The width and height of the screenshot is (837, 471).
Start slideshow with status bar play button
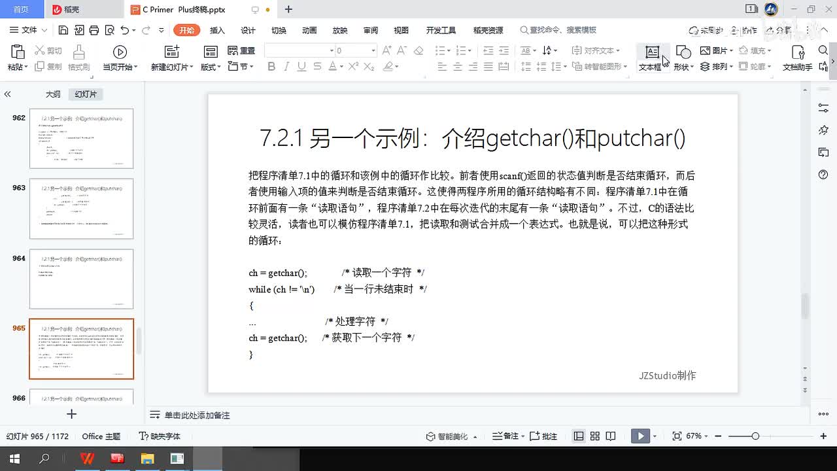point(640,436)
